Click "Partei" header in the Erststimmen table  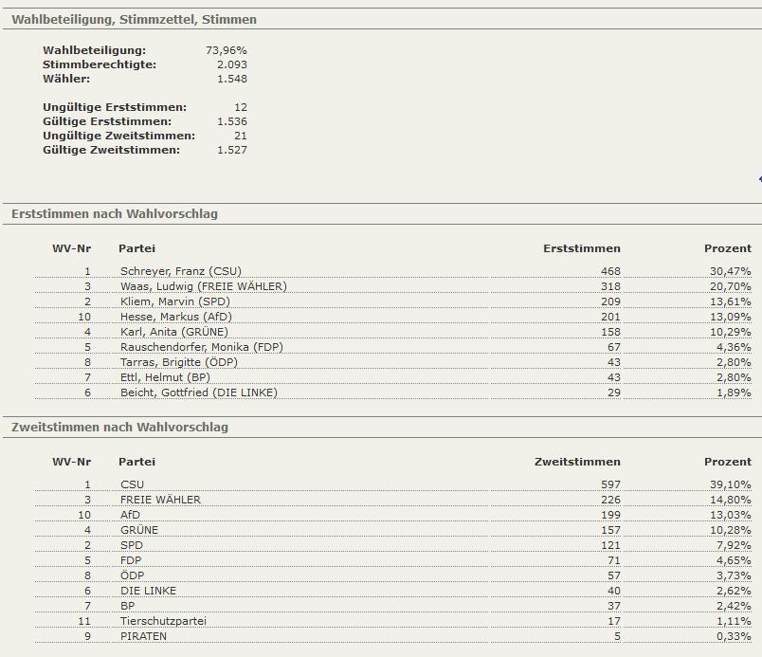(137, 248)
